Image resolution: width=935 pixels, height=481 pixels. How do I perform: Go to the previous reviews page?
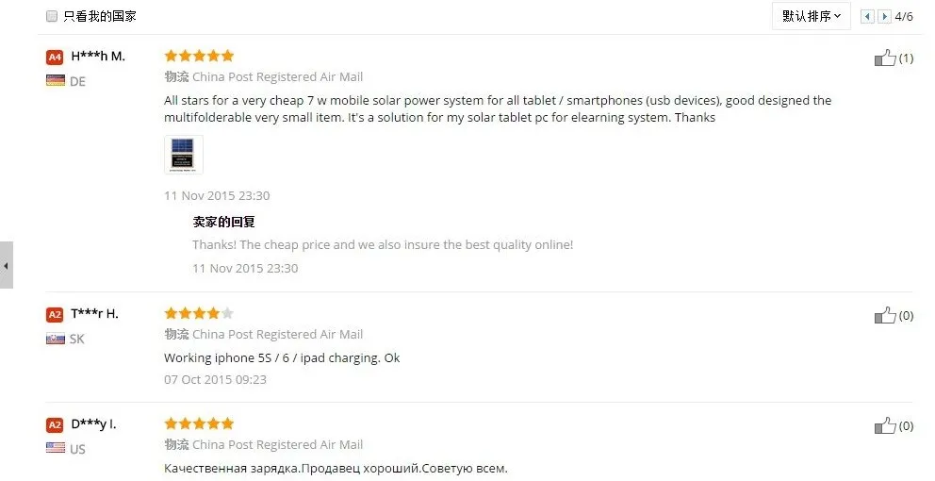(x=868, y=16)
